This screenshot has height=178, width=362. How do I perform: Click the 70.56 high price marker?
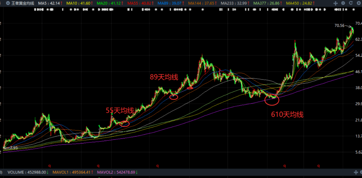coord(339,25)
